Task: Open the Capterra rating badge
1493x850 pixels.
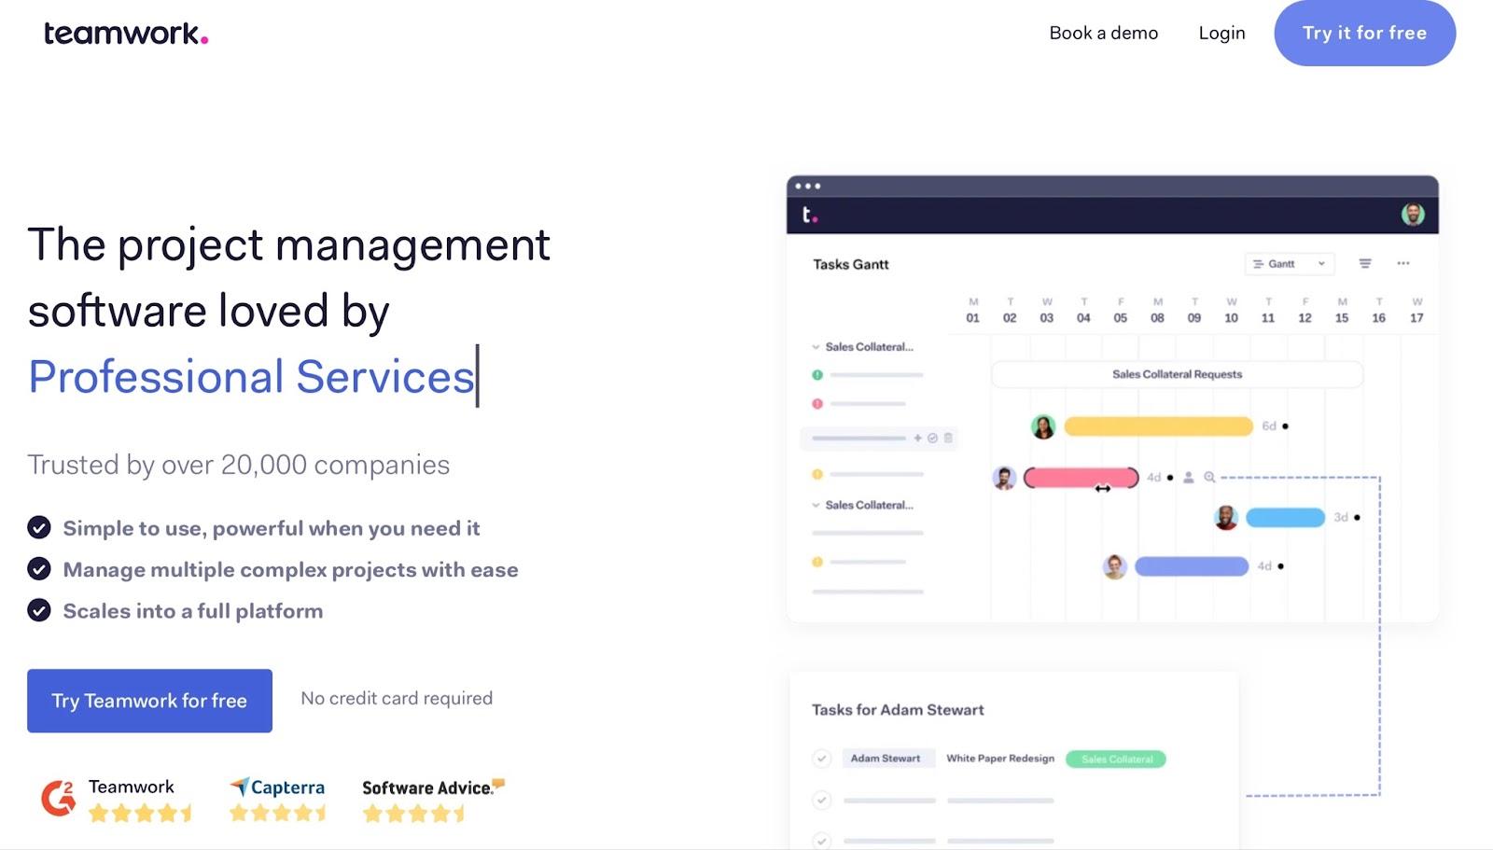Action: pyautogui.click(x=278, y=800)
